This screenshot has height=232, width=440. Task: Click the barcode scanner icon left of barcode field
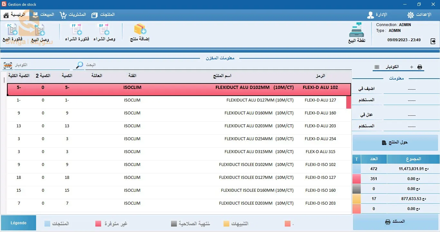[x=7, y=65]
